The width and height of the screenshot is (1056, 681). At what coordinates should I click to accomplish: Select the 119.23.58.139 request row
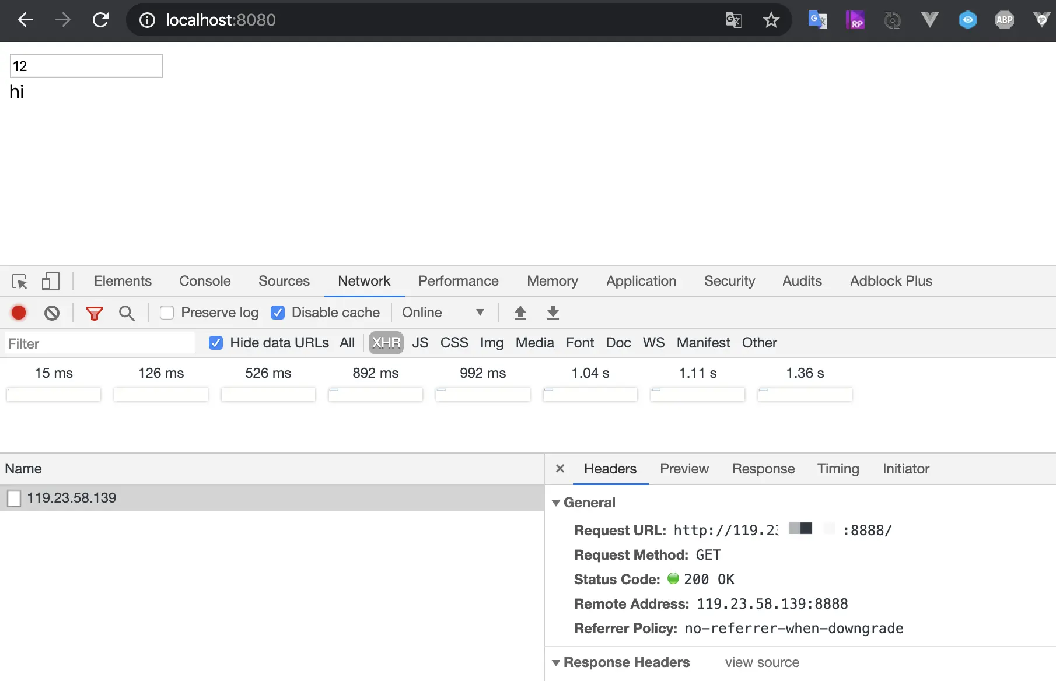tap(272, 498)
